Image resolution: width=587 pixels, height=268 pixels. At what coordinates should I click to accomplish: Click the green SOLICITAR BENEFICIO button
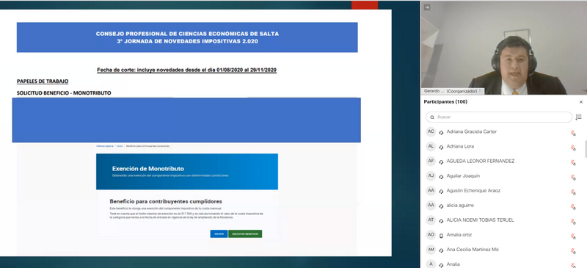point(245,234)
